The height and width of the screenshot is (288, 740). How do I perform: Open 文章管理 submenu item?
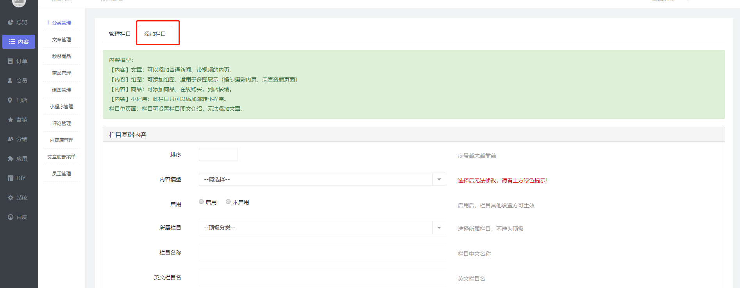pyautogui.click(x=61, y=40)
